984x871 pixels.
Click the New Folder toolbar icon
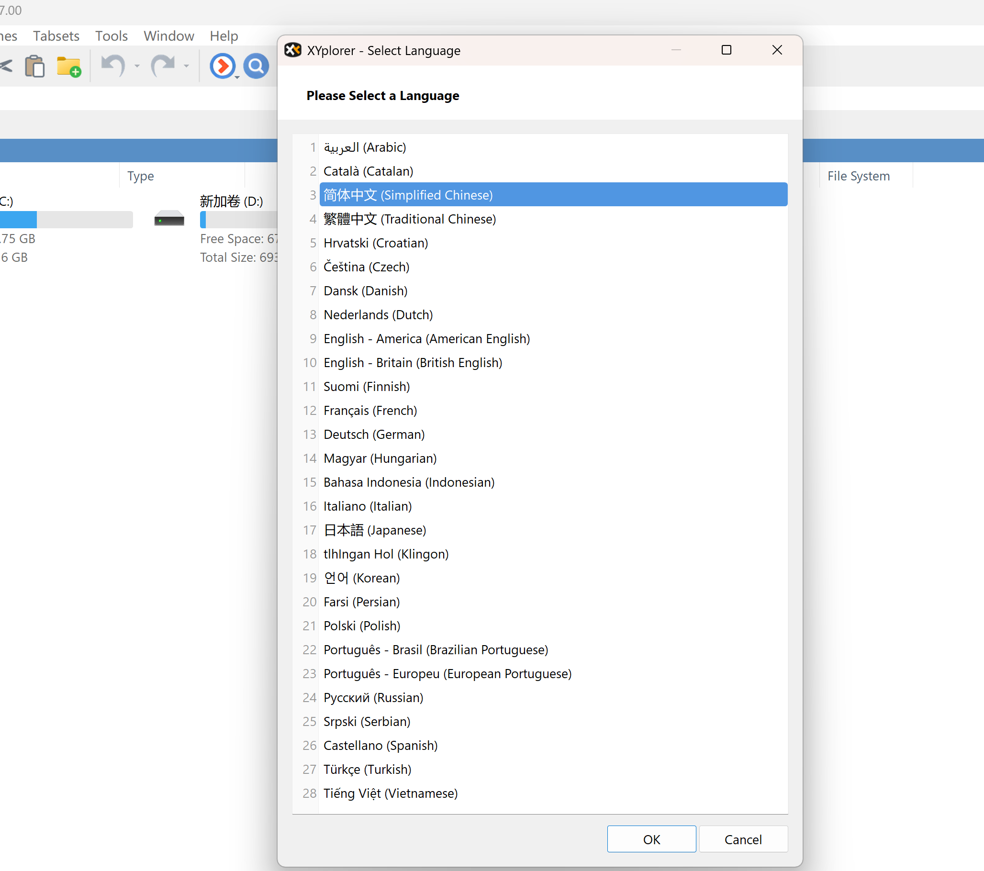(68, 67)
